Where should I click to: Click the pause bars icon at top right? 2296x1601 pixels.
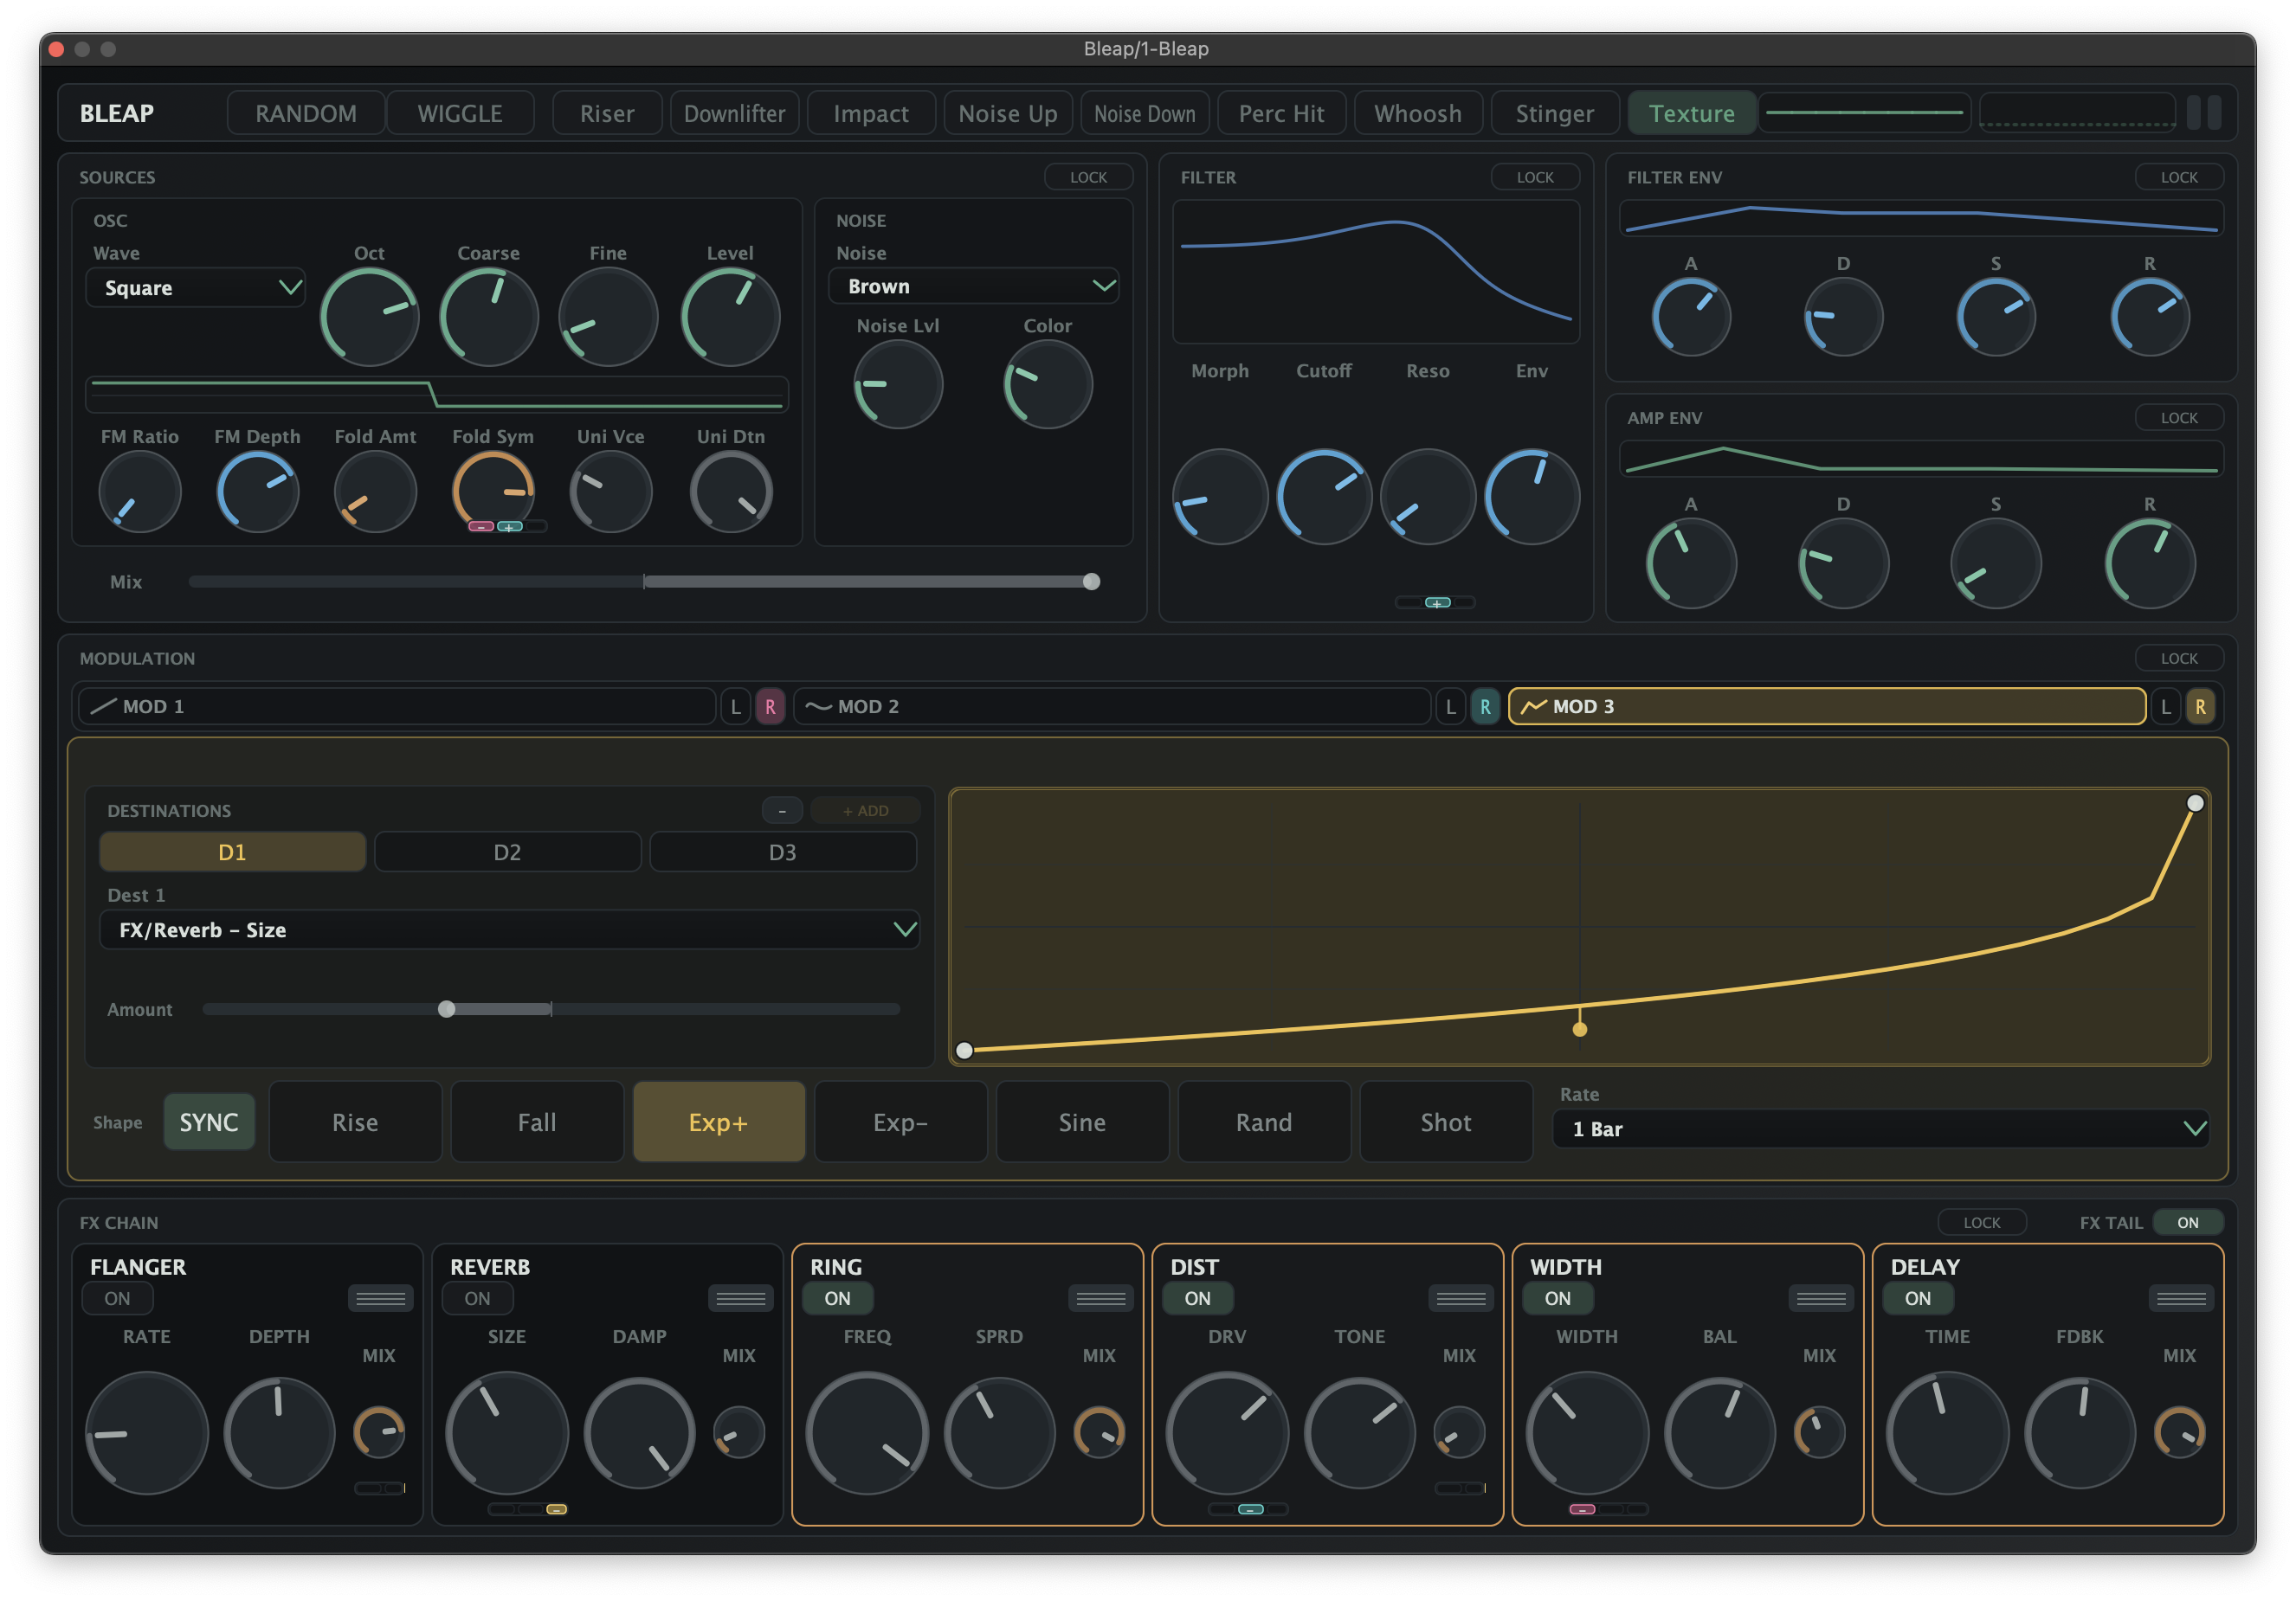(x=2204, y=113)
